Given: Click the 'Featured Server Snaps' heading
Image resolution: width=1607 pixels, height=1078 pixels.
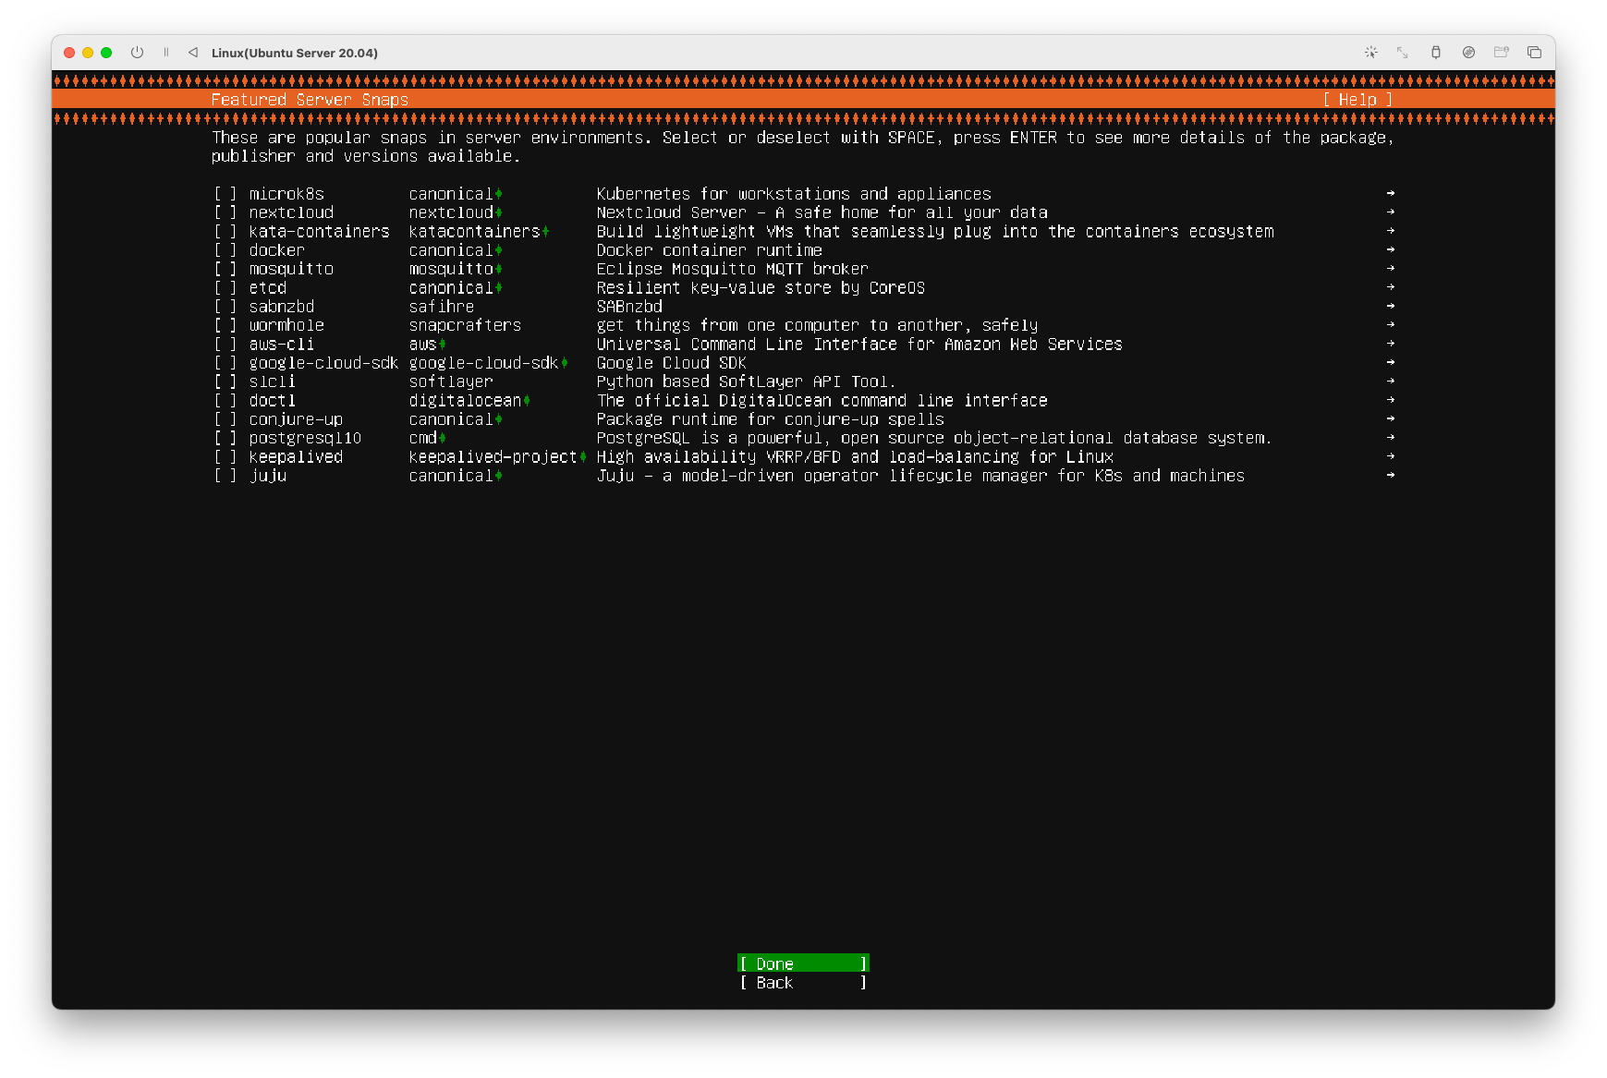Looking at the screenshot, I should point(310,100).
